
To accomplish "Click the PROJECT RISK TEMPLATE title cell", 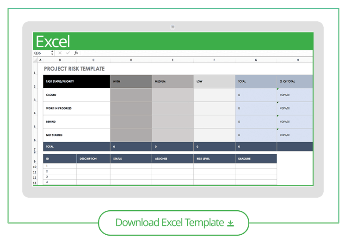I will [x=74, y=69].
